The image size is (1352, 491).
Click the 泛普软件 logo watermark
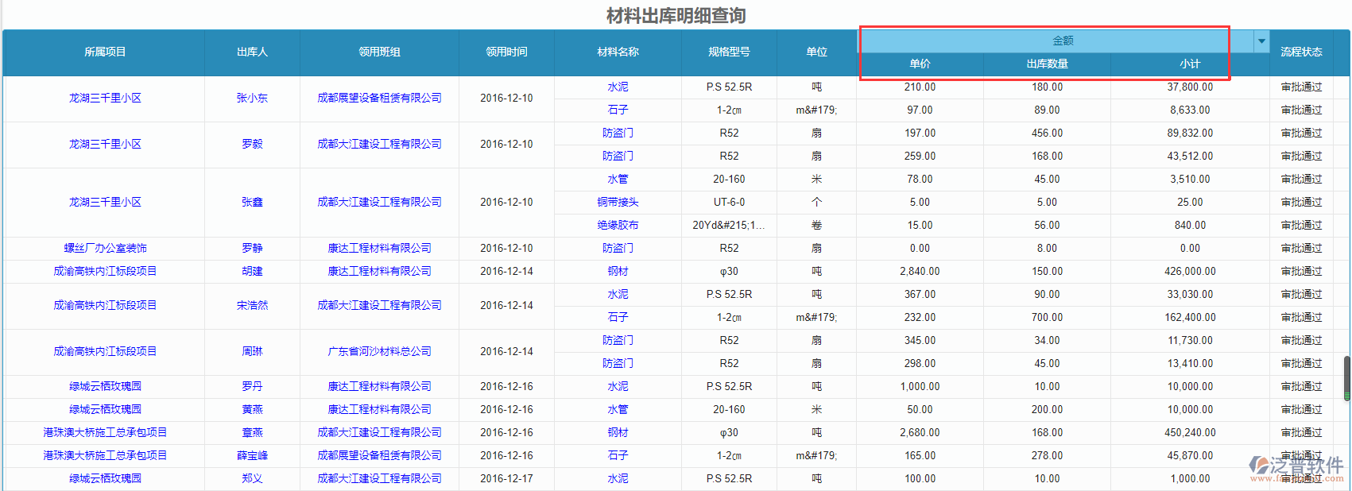1296,467
